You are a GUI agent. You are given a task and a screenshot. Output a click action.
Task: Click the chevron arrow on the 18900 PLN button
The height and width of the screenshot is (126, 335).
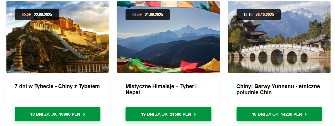[84, 114]
